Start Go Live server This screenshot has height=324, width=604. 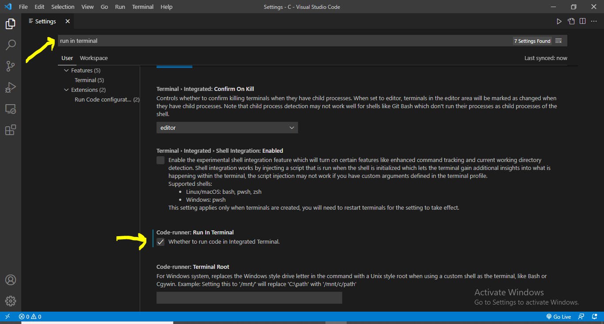coord(559,316)
